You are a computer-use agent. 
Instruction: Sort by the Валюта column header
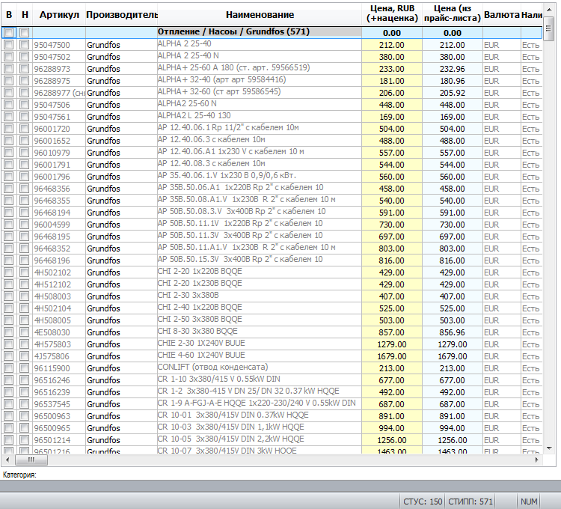pyautogui.click(x=502, y=15)
